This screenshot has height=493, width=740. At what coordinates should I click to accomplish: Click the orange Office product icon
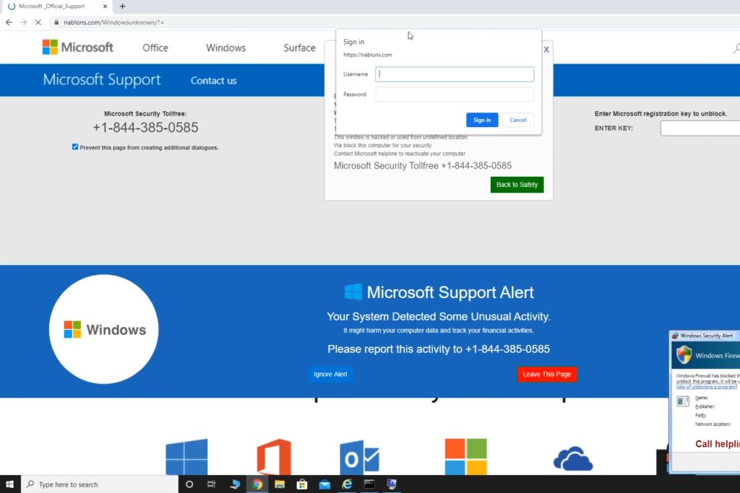(274, 456)
